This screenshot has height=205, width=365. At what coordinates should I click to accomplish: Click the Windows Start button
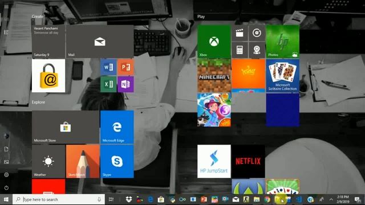(6, 199)
